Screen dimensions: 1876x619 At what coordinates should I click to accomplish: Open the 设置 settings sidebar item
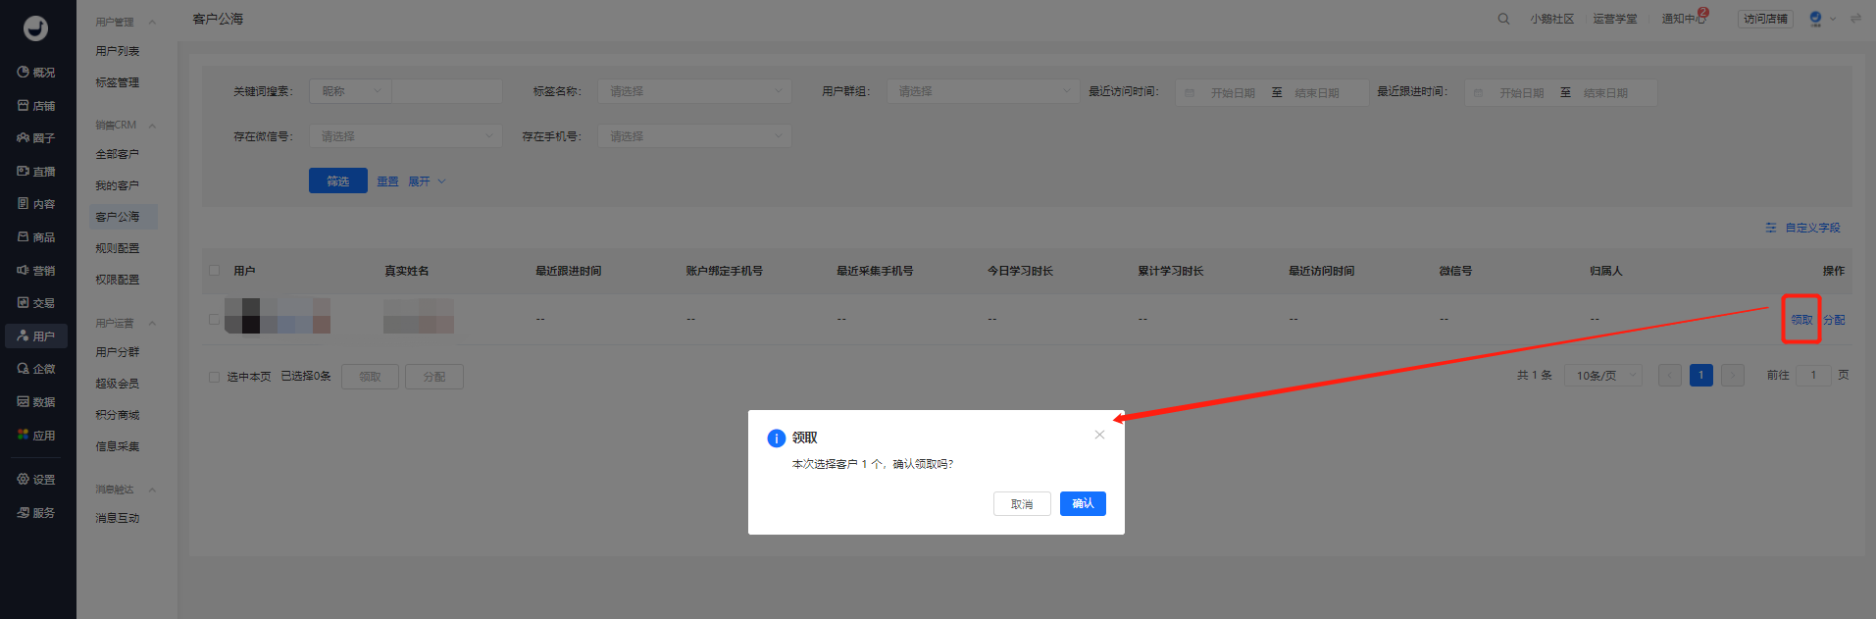[x=37, y=480]
